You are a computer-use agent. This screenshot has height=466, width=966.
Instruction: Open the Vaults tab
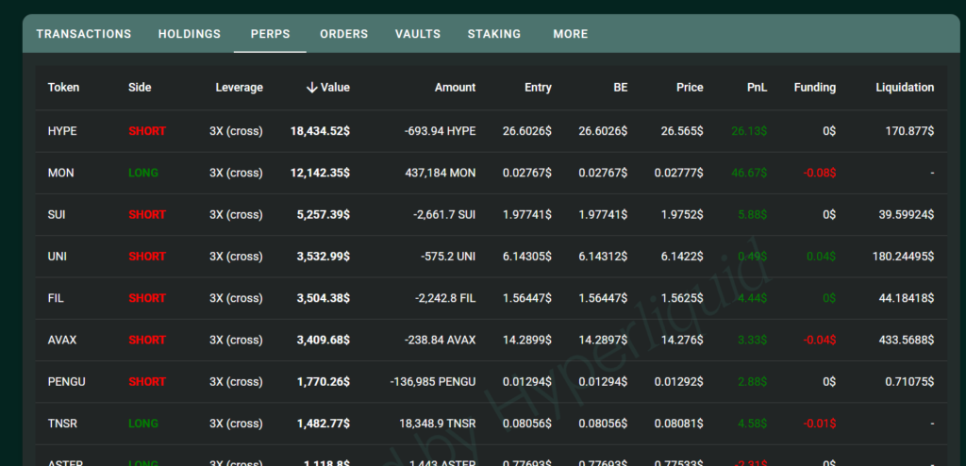[418, 34]
